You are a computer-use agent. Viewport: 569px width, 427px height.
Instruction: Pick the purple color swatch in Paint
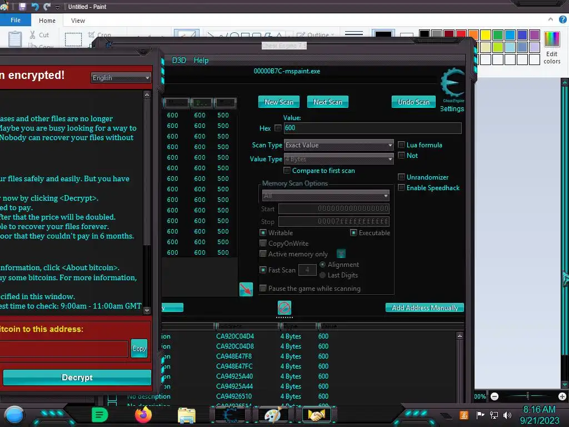coord(535,34)
